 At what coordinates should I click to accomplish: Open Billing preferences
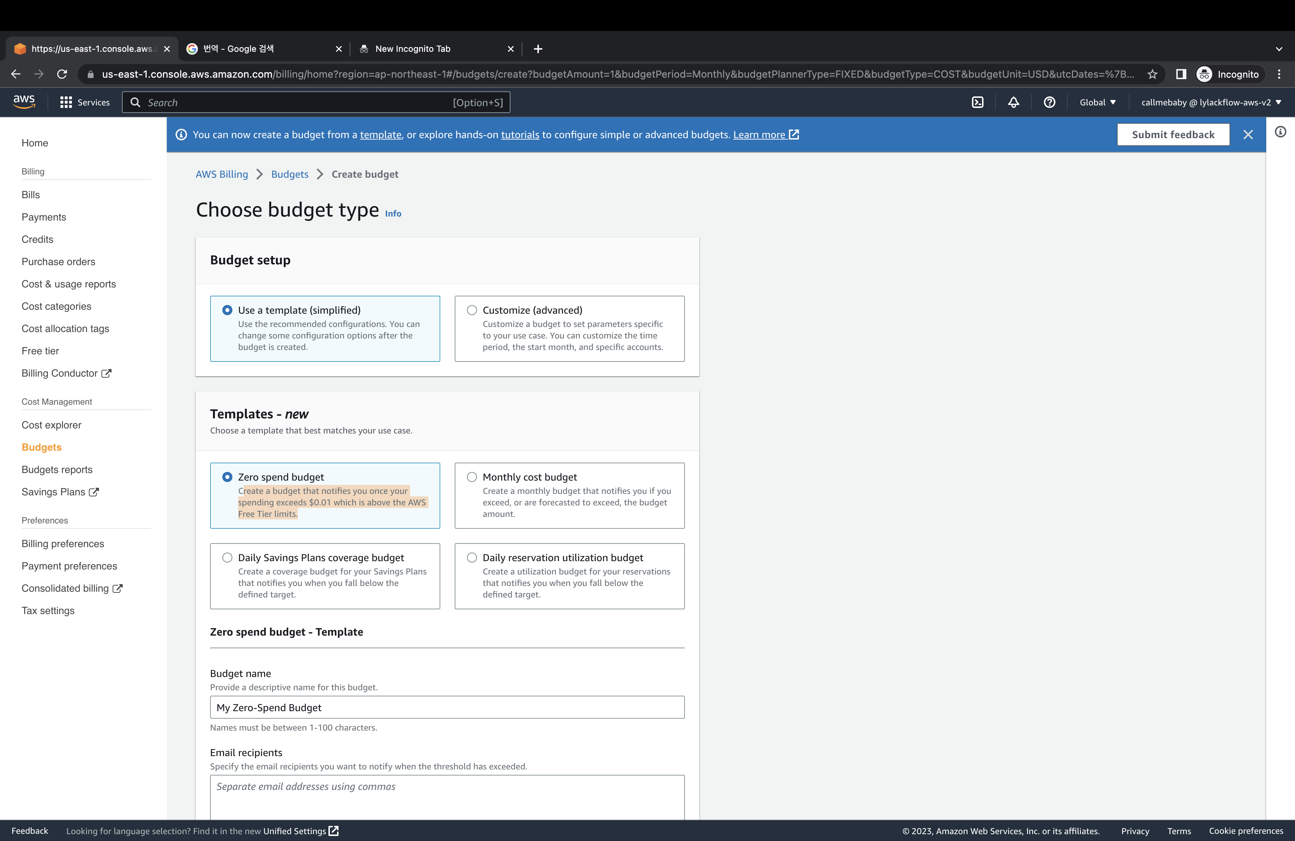coord(63,544)
